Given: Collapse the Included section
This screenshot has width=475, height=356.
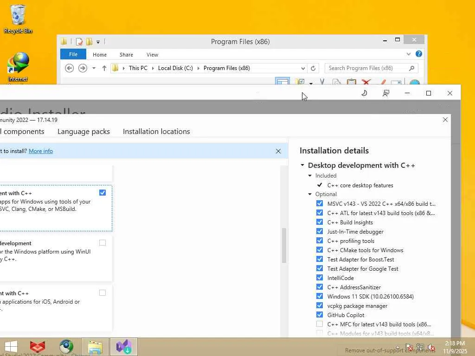Looking at the screenshot, I should 310,176.
